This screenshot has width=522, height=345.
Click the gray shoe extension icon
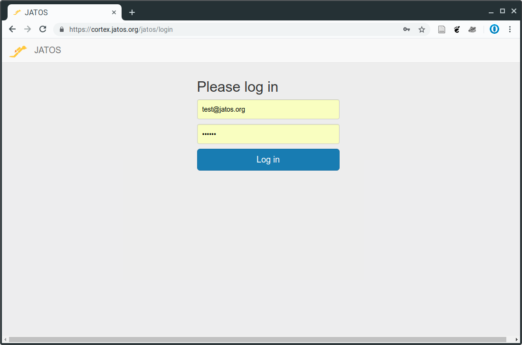472,29
